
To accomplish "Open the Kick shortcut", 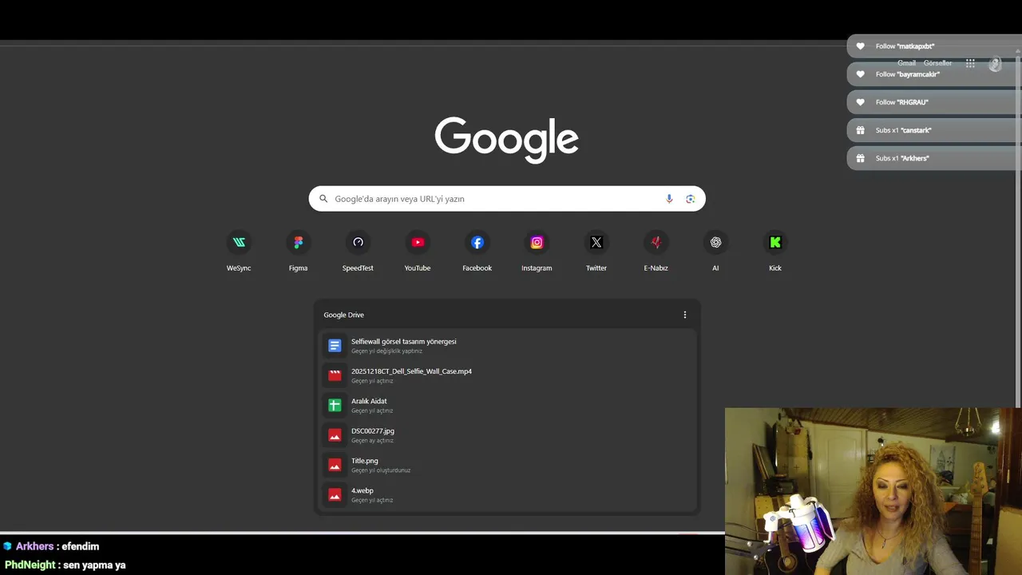I will tap(775, 251).
